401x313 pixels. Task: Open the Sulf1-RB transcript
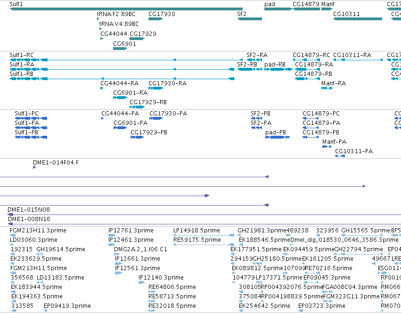122,79
